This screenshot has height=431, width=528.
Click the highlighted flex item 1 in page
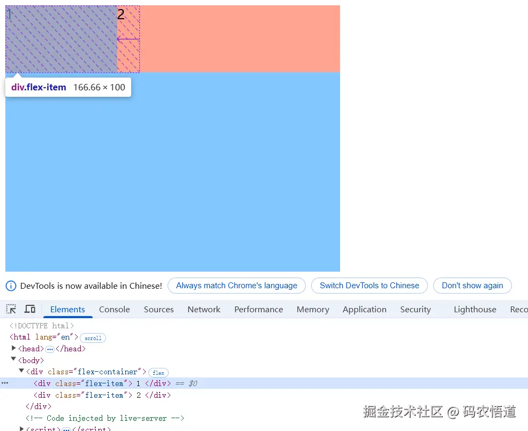coord(61,39)
